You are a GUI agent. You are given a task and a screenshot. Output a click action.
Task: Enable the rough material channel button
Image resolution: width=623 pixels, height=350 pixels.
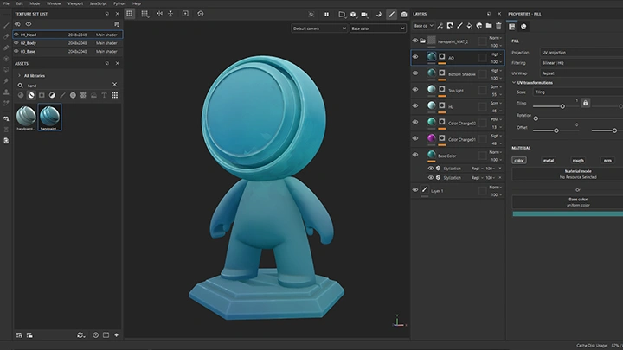coord(577,160)
